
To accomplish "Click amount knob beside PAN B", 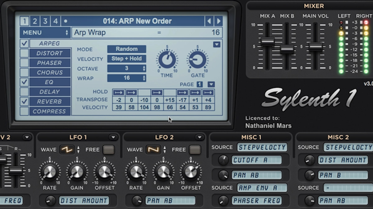I will pyautogui.click(x=310, y=175).
